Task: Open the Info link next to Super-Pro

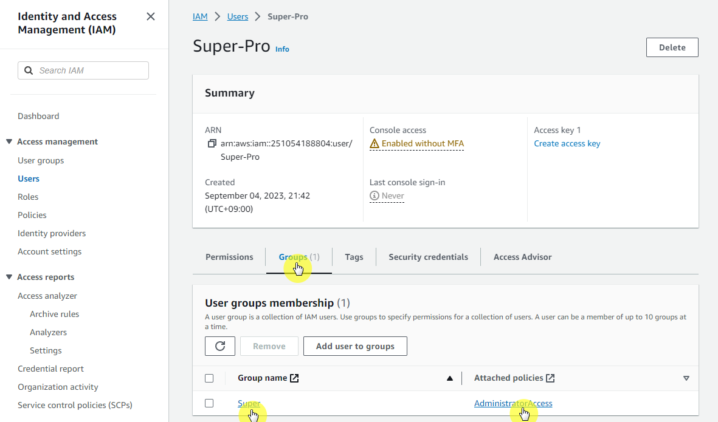Action: point(282,49)
